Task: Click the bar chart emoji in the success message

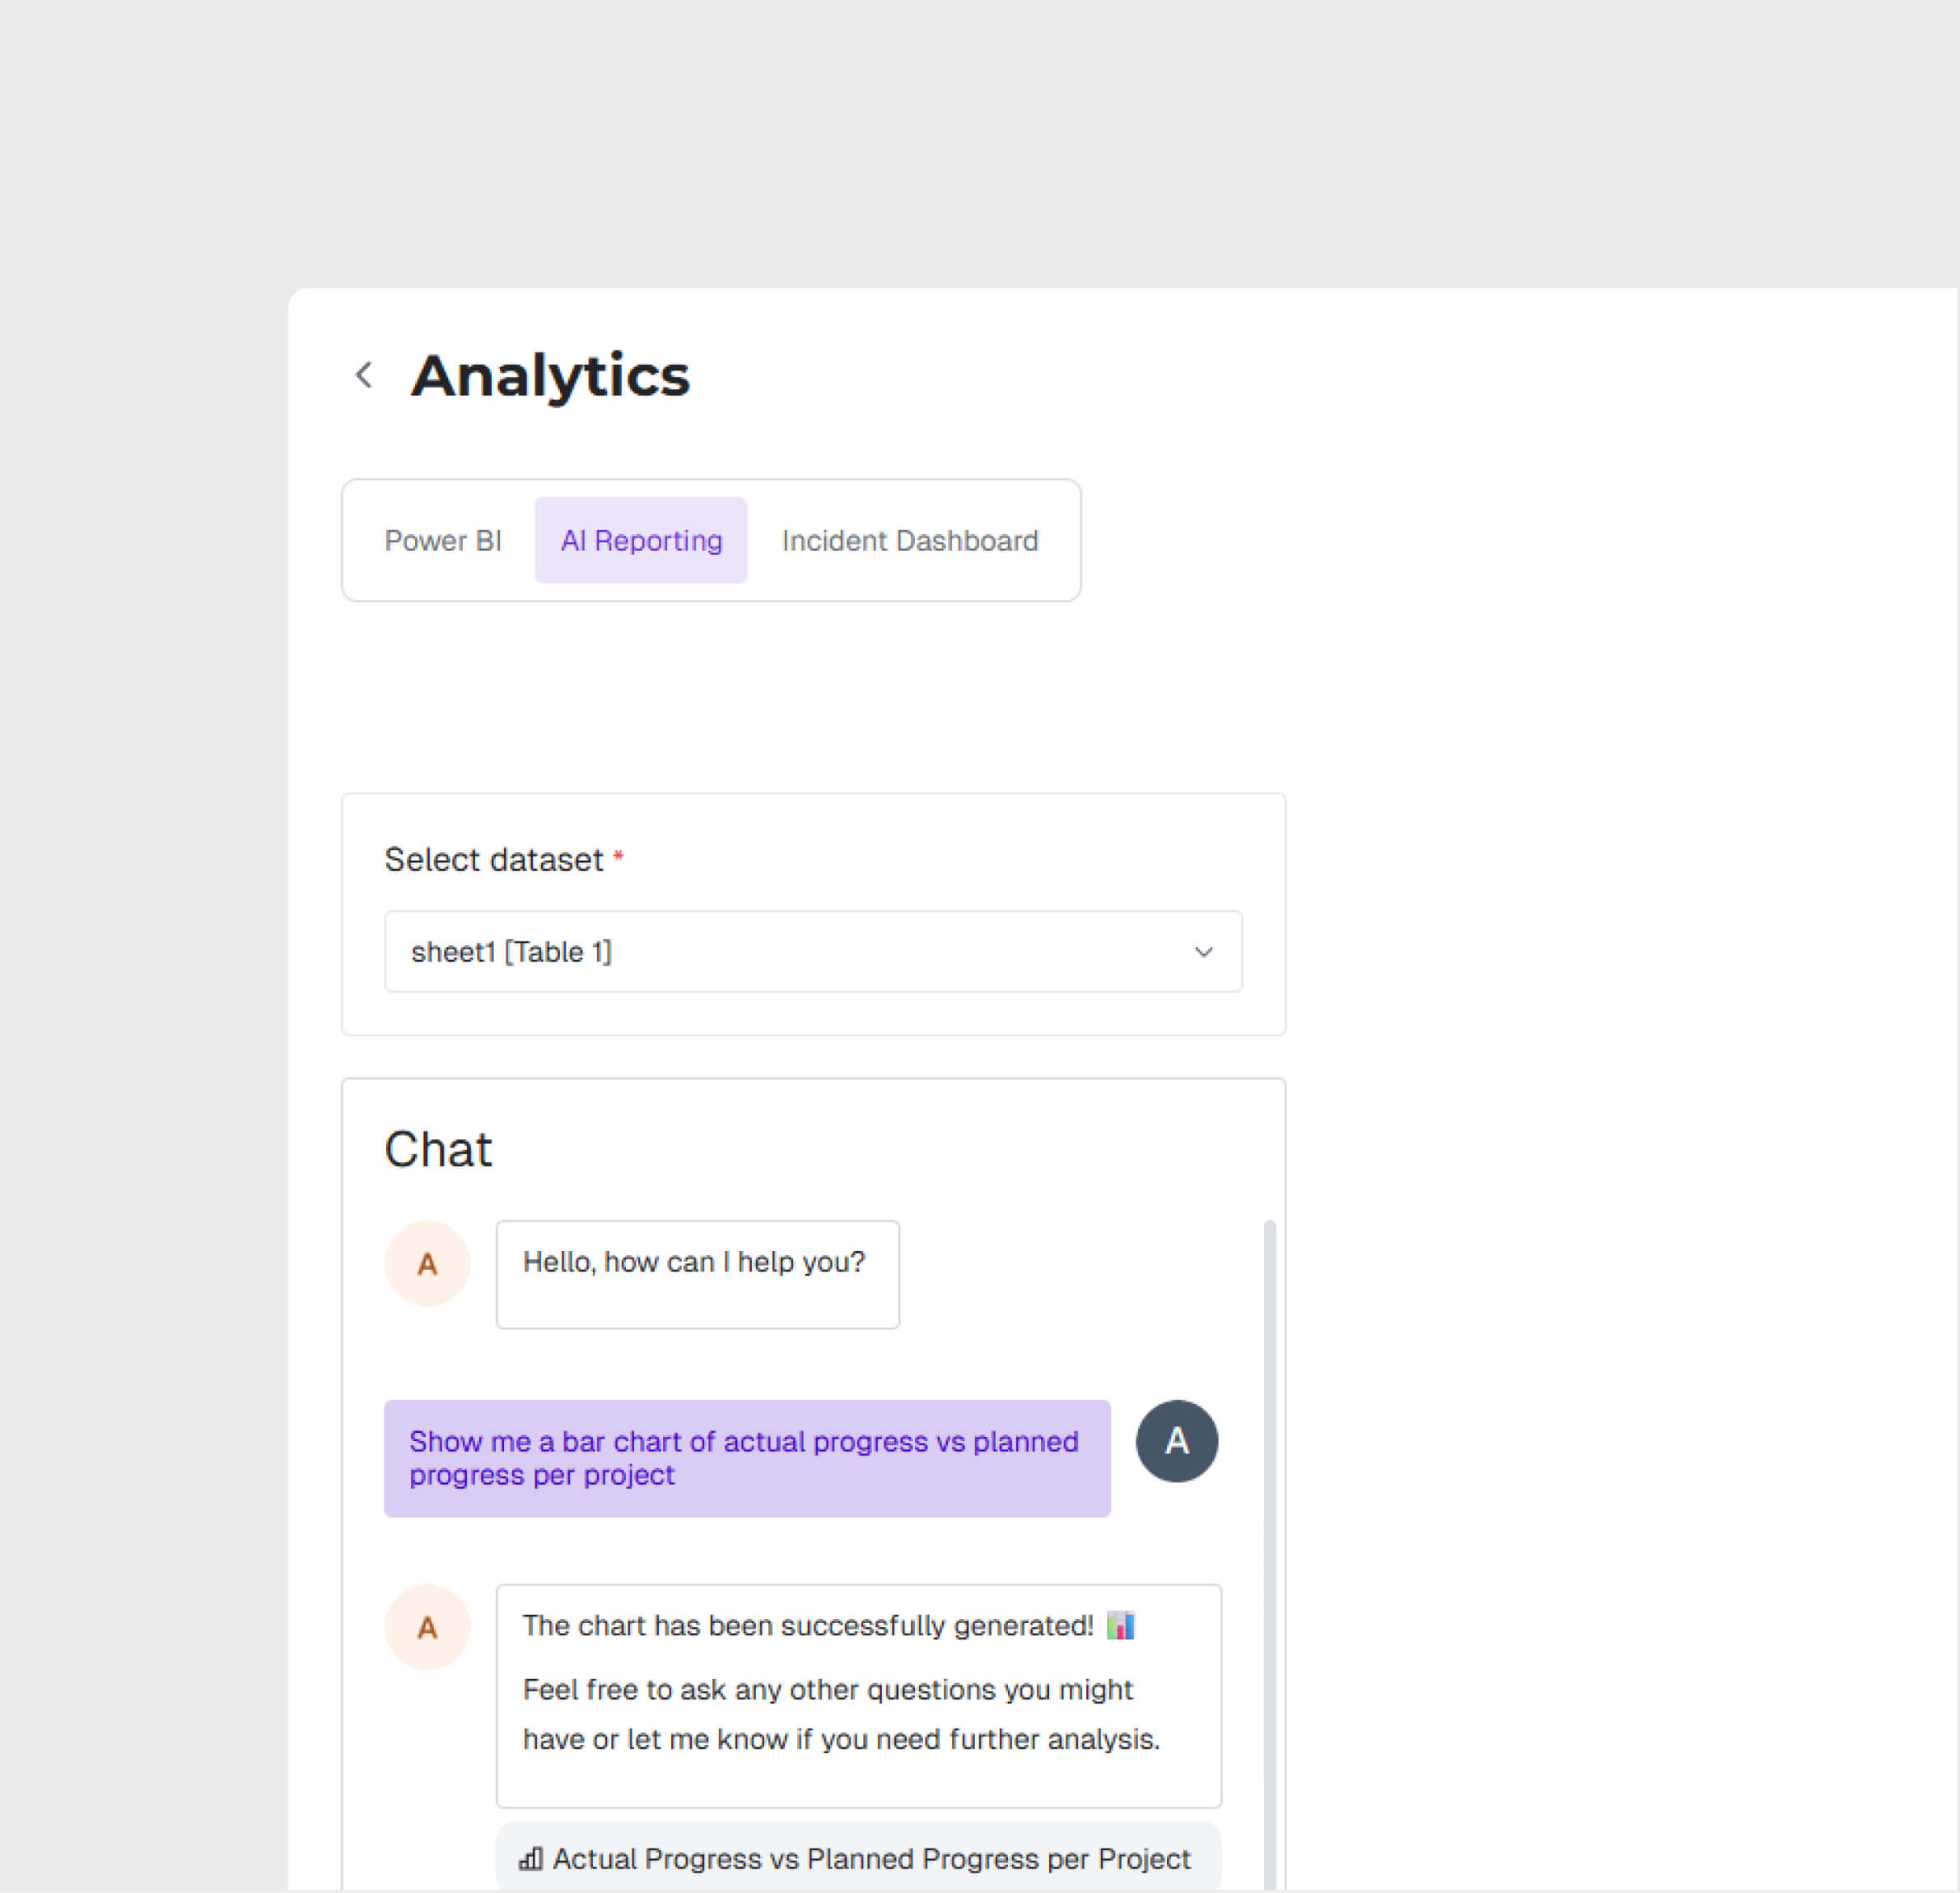Action: [1121, 1626]
